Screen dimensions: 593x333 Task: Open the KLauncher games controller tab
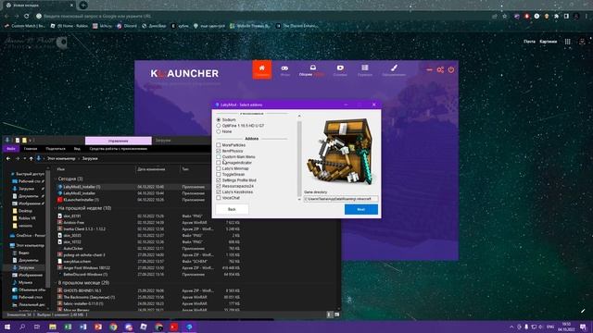point(284,70)
